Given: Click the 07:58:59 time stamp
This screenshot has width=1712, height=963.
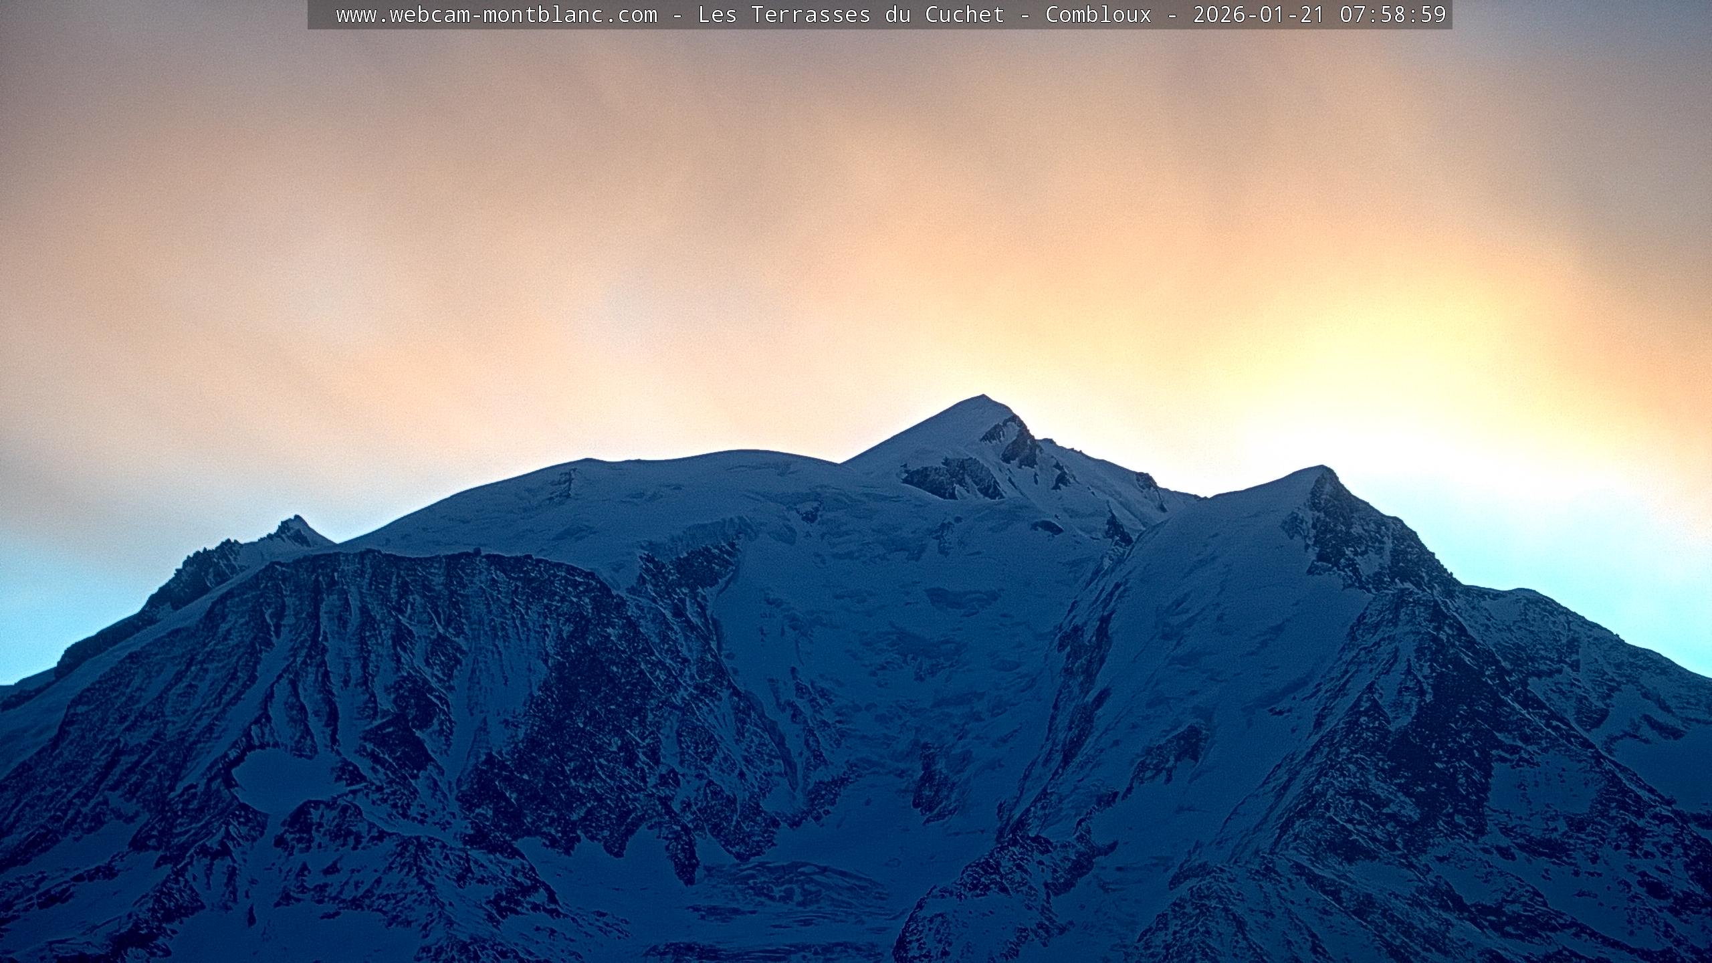Looking at the screenshot, I should point(1393,15).
